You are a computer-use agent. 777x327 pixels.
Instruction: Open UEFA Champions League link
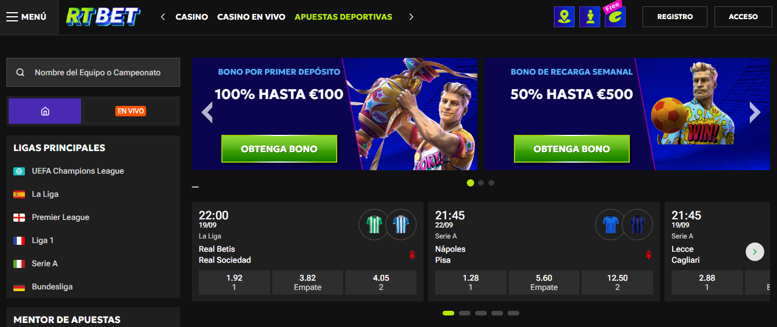coord(78,171)
